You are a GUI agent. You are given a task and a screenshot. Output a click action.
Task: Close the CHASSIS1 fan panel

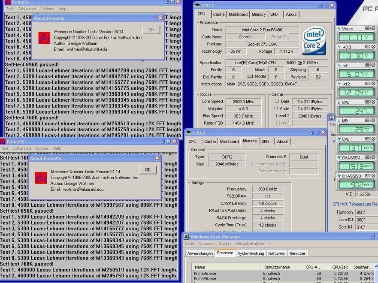373,157
